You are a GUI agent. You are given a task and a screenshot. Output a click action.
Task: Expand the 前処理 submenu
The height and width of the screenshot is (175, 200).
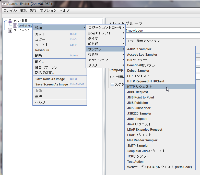pyautogui.click(x=106, y=44)
